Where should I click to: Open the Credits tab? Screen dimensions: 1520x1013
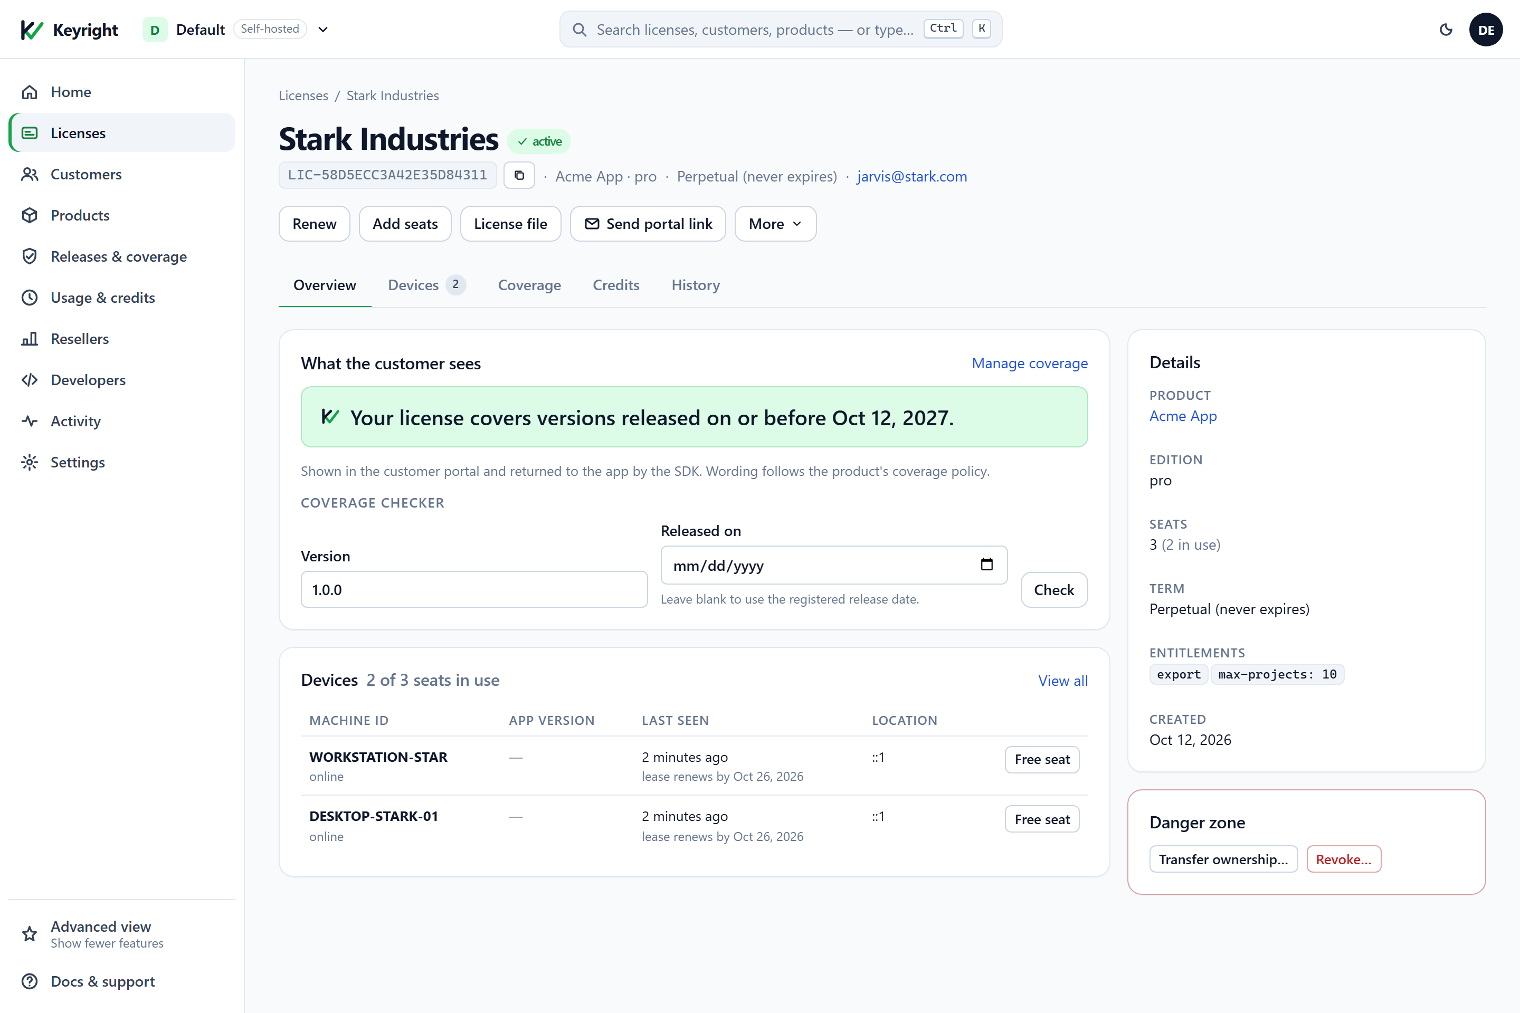616,285
